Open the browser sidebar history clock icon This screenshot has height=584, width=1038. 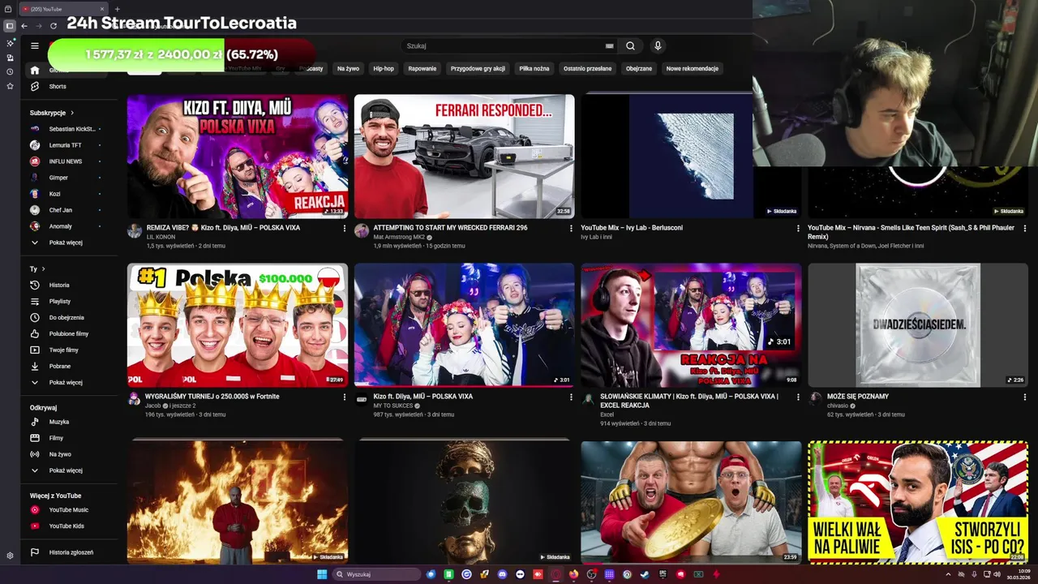click(x=10, y=71)
